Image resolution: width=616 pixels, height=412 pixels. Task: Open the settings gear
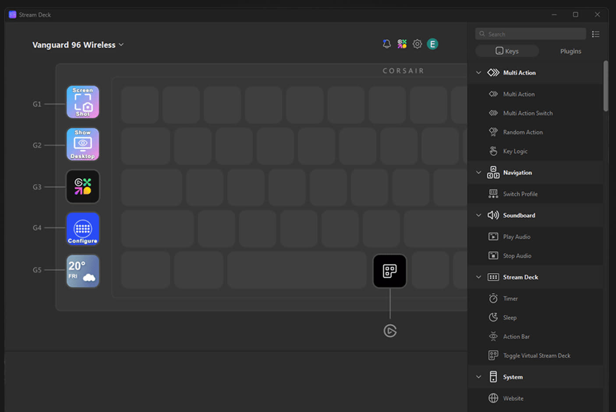point(417,44)
